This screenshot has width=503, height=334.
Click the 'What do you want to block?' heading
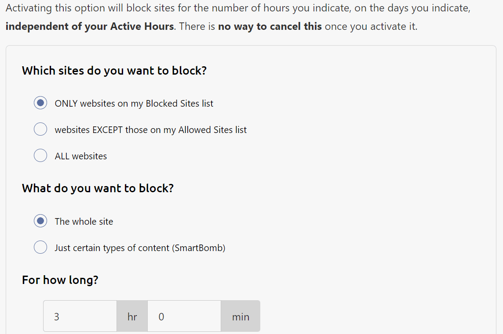click(98, 188)
